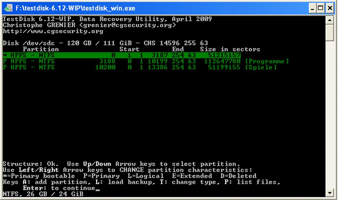Click the start cylinder value 10200
The width and height of the screenshot is (340, 200).
[x=105, y=67]
